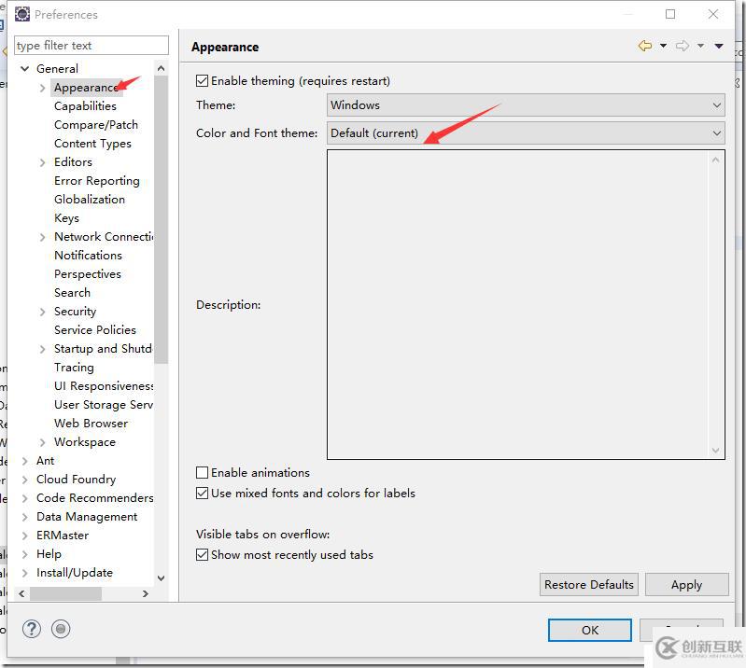Expand the Security node

point(42,312)
